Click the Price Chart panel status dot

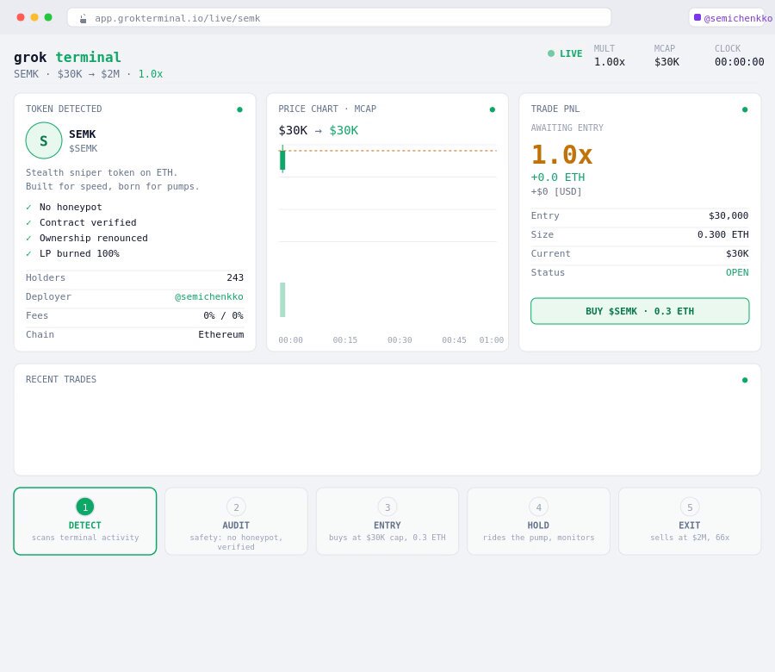point(493,109)
